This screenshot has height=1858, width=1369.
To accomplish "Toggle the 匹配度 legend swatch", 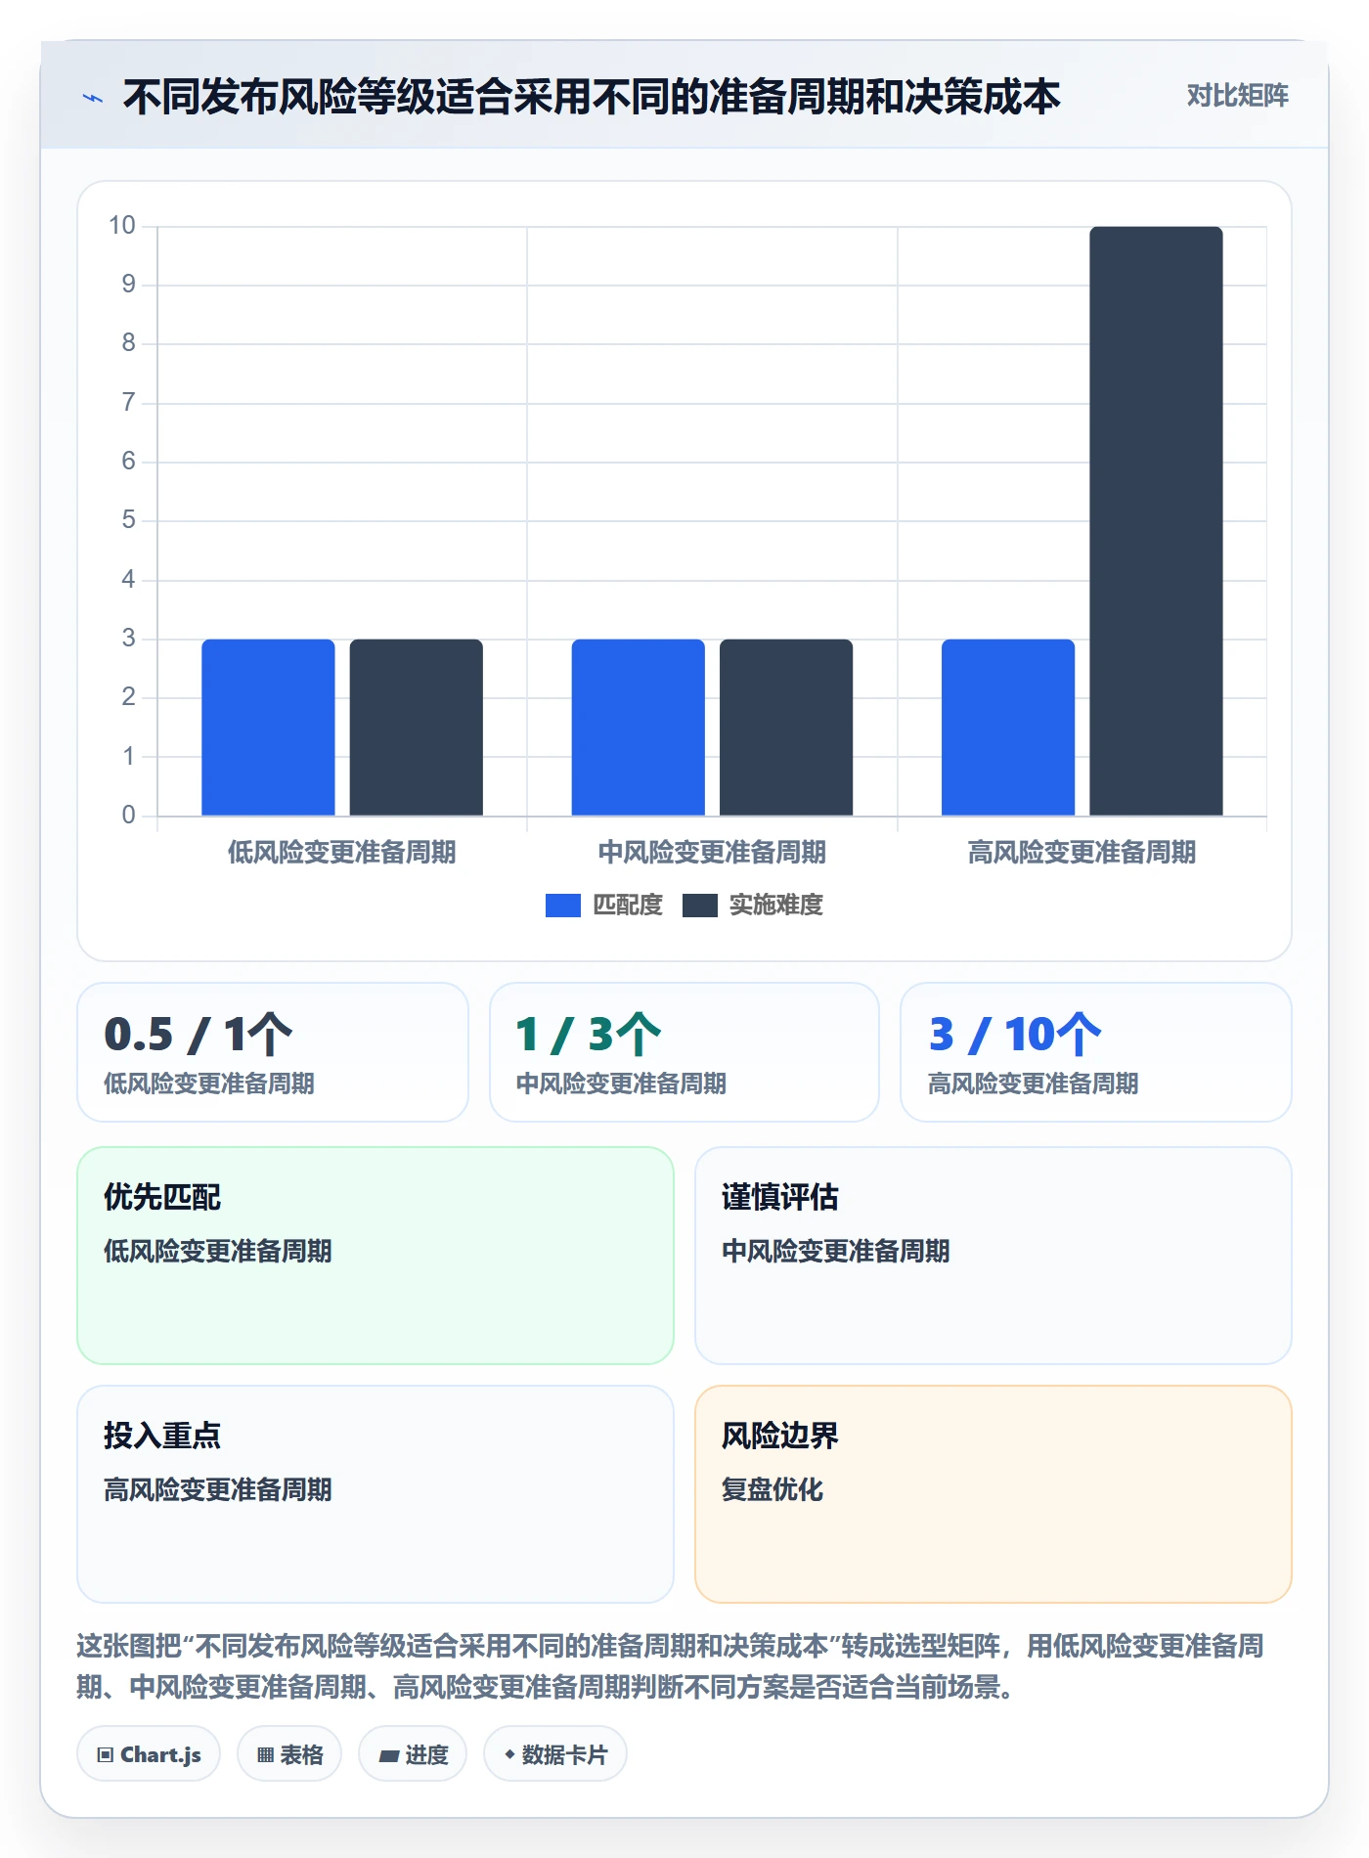I will [x=562, y=906].
